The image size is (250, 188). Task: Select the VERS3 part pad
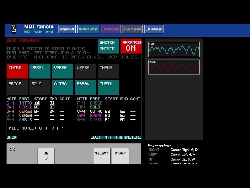pyautogui.click(x=86, y=71)
